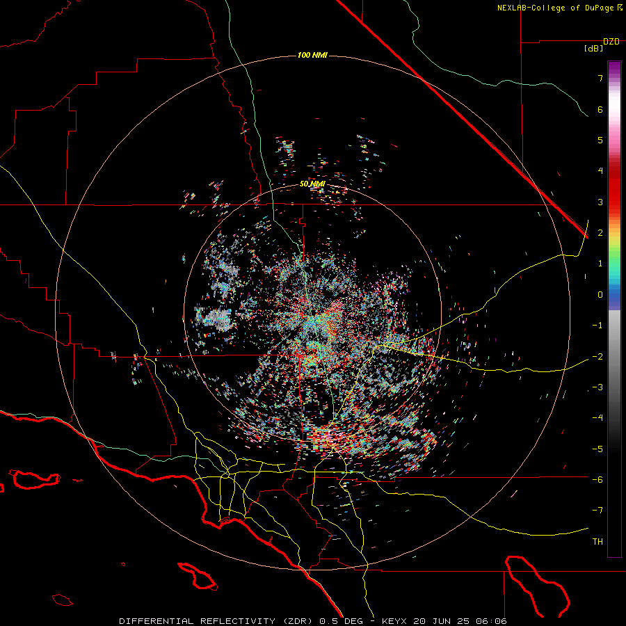Image resolution: width=626 pixels, height=626 pixels.
Task: Select the 1 tick on the color scale
Action: [x=600, y=264]
